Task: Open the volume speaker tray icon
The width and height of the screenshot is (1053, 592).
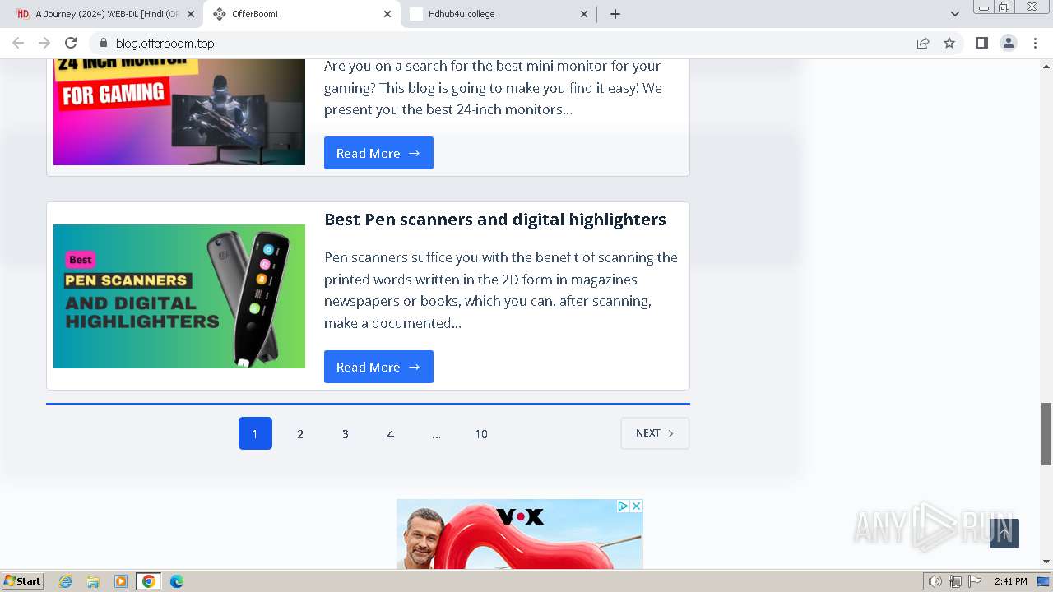Action: (x=935, y=581)
